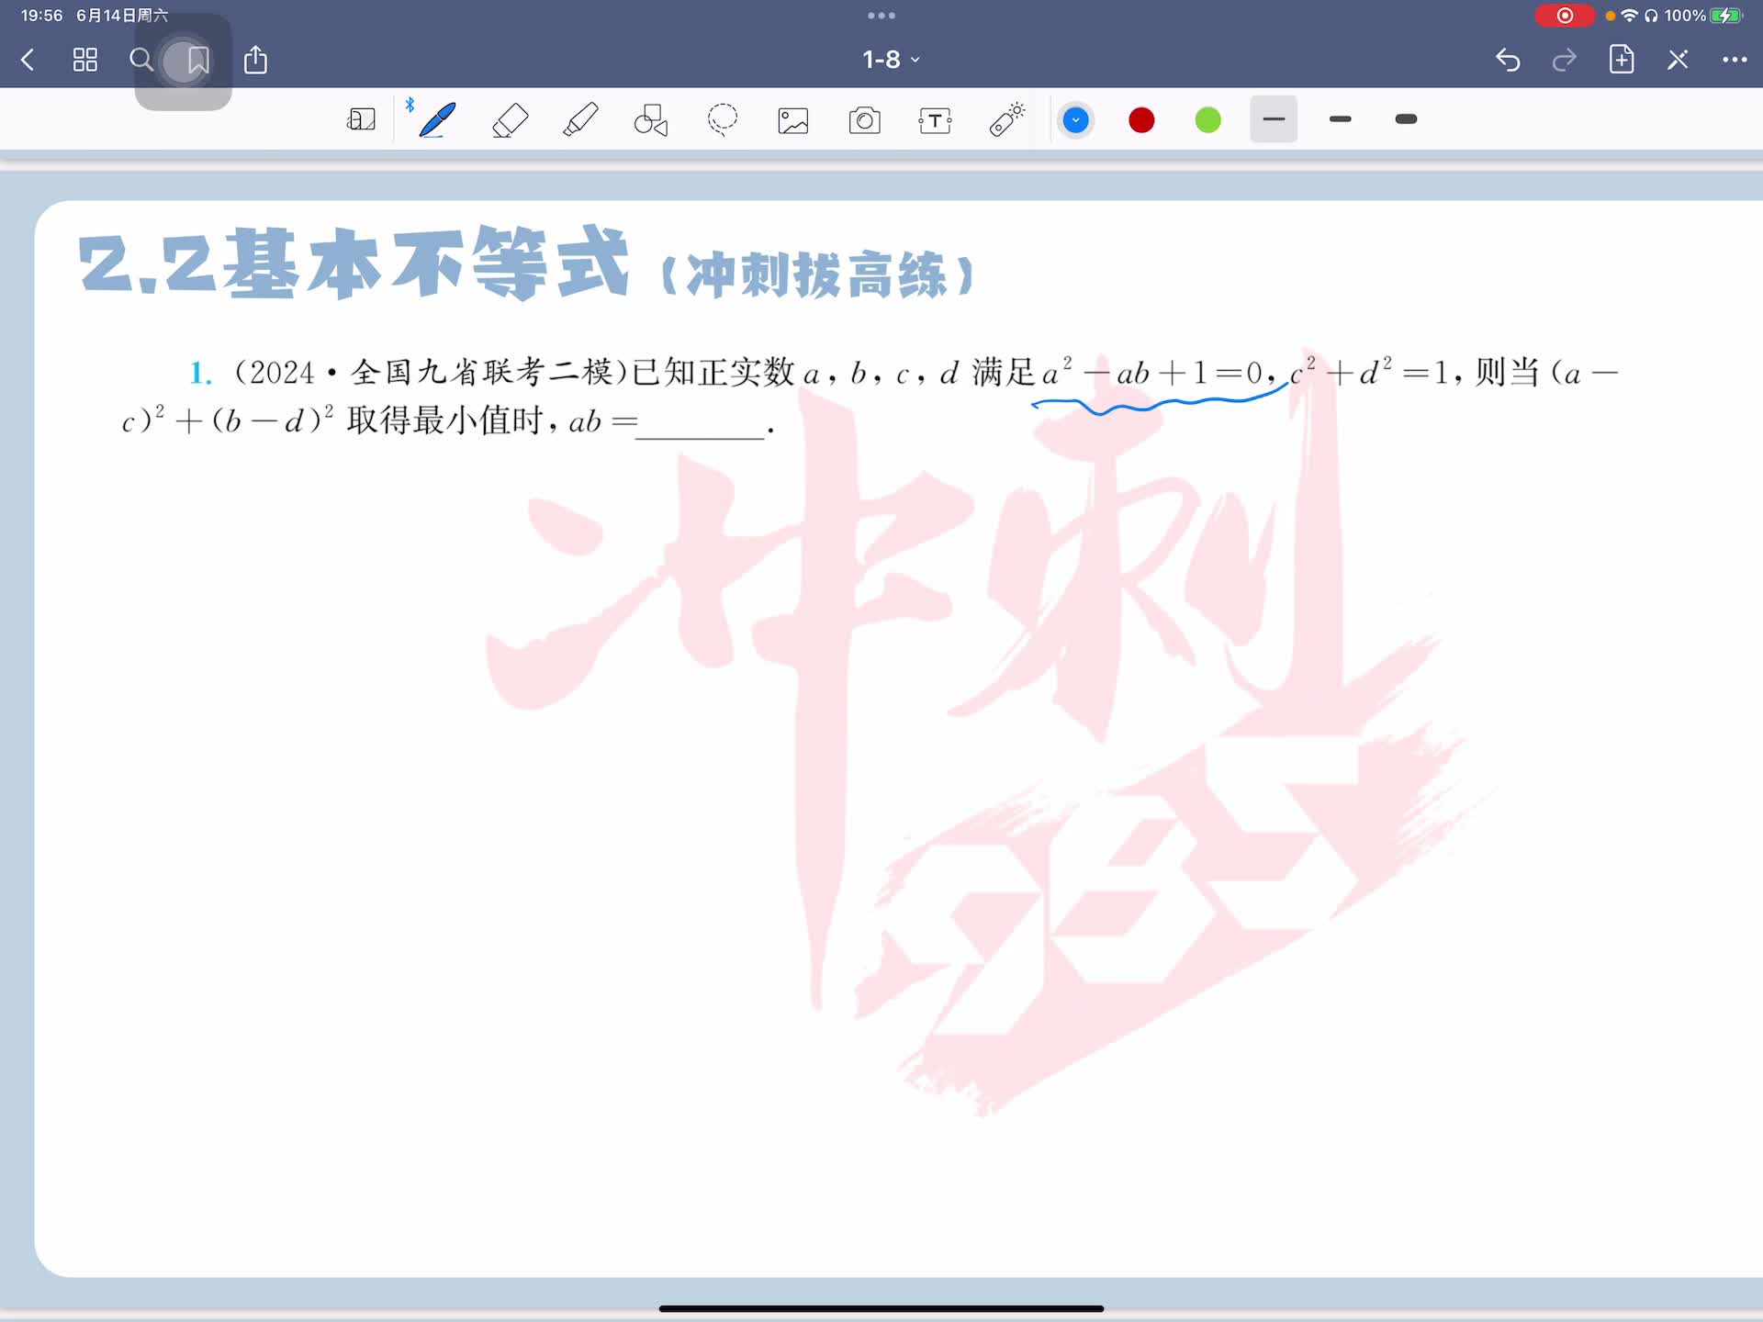Image resolution: width=1763 pixels, height=1322 pixels.
Task: Select the Pen tool
Action: tap(437, 120)
